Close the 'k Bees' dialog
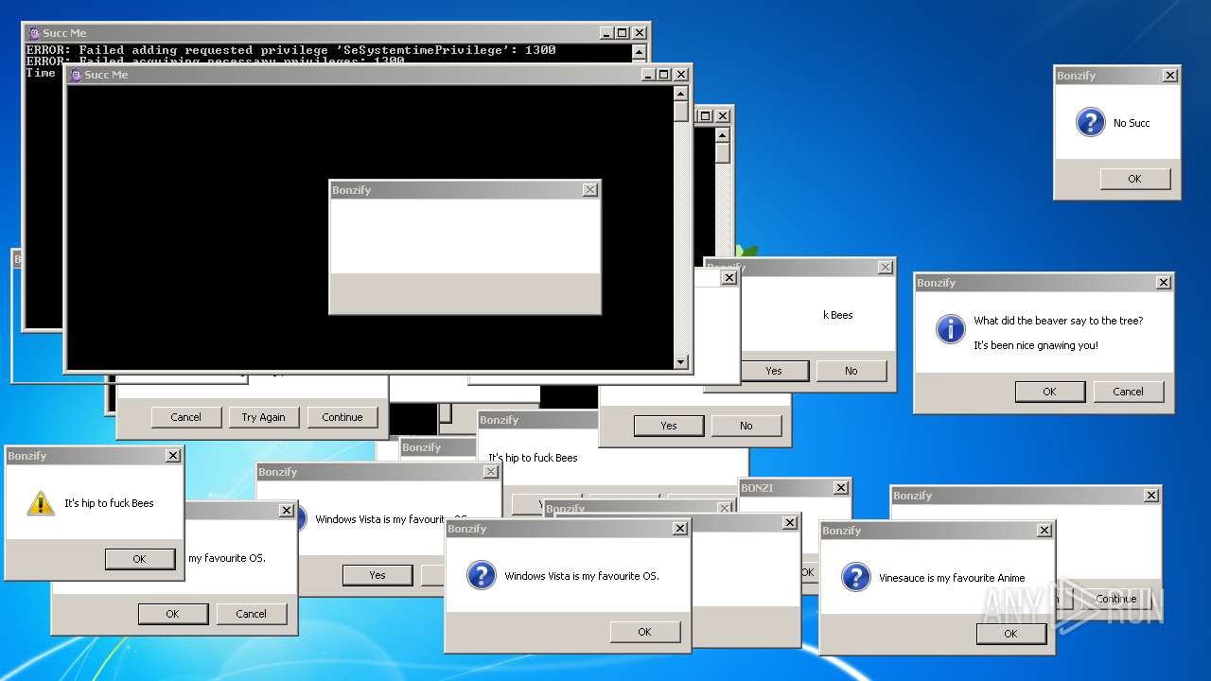Image resolution: width=1211 pixels, height=681 pixels. [x=886, y=268]
